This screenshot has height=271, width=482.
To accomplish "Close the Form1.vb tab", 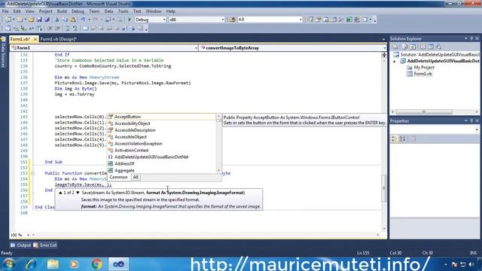I will (35, 39).
